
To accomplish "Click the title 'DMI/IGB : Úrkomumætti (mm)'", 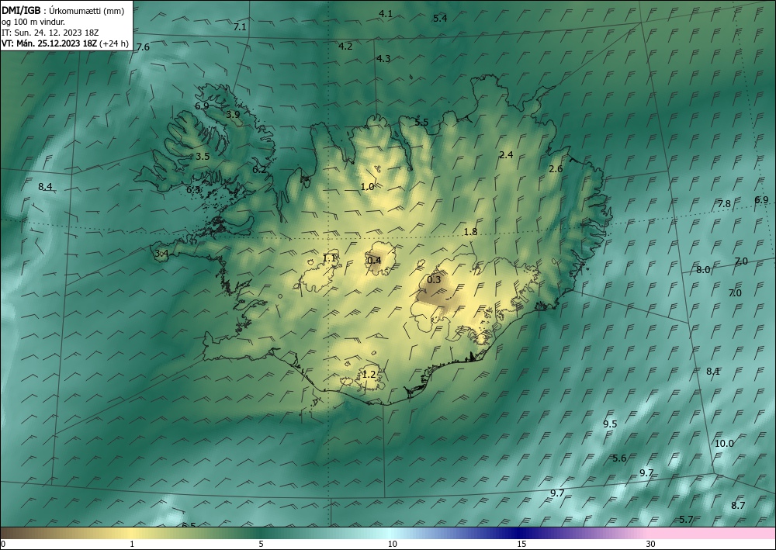I will coord(63,11).
